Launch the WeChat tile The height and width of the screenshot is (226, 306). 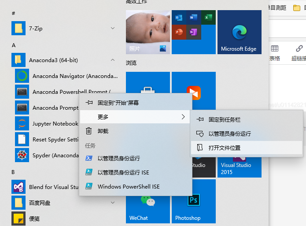point(148,209)
